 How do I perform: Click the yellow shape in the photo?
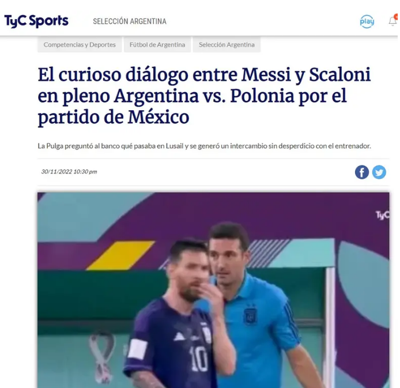[121, 255]
